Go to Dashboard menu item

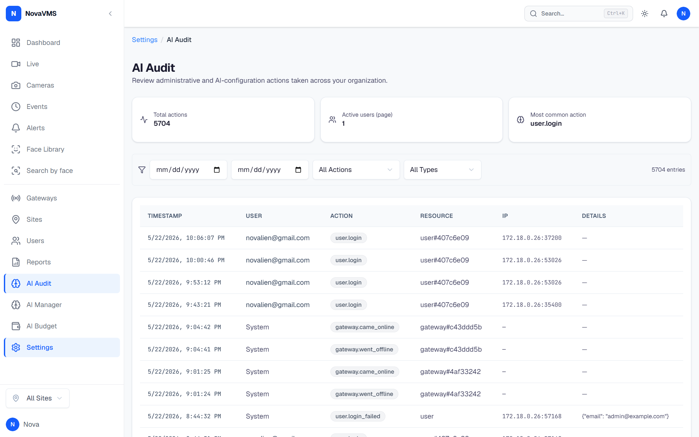62,43
